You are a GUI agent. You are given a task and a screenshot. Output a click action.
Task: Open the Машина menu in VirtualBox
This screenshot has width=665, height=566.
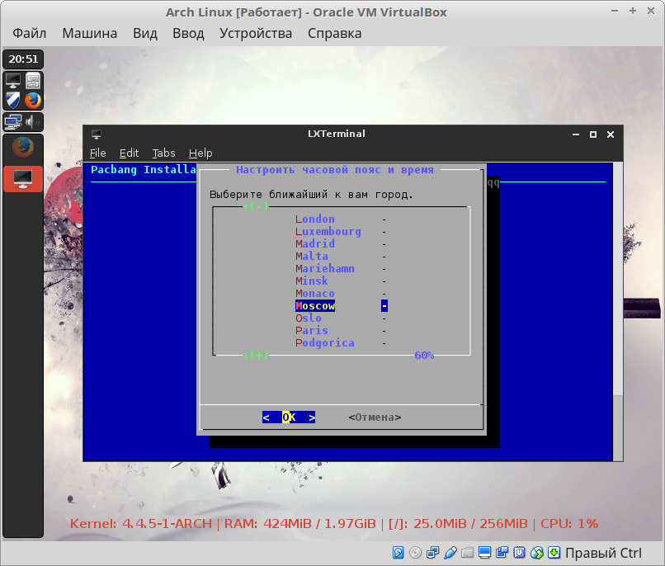[x=89, y=34]
